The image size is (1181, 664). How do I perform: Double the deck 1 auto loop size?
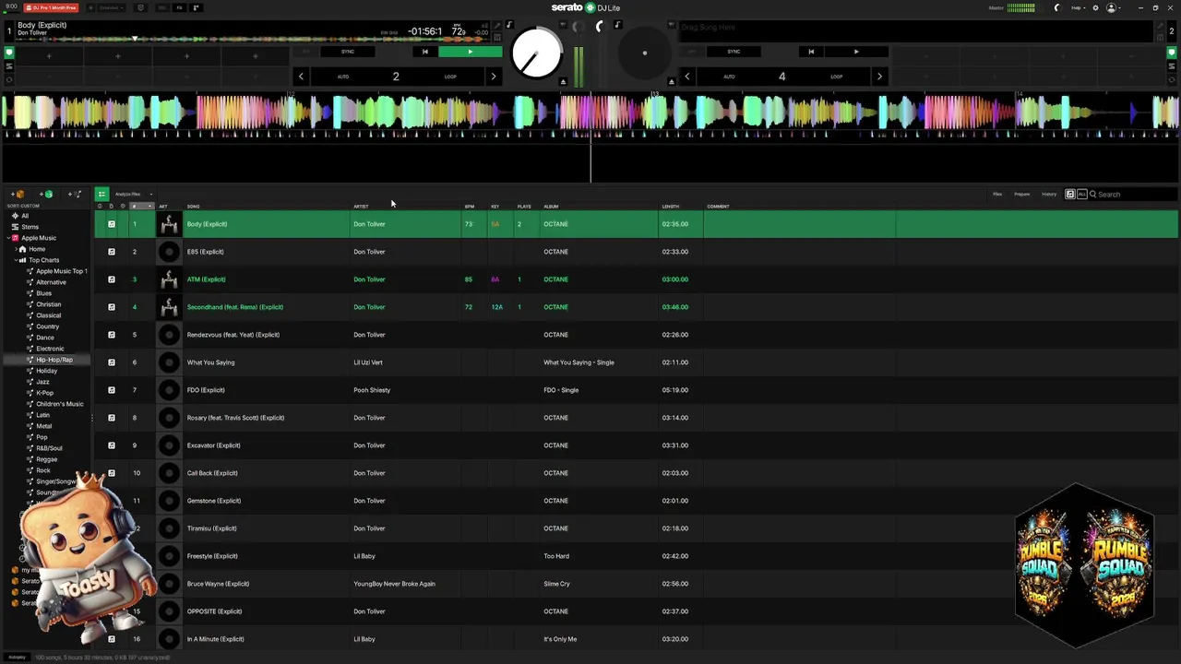[x=493, y=77]
